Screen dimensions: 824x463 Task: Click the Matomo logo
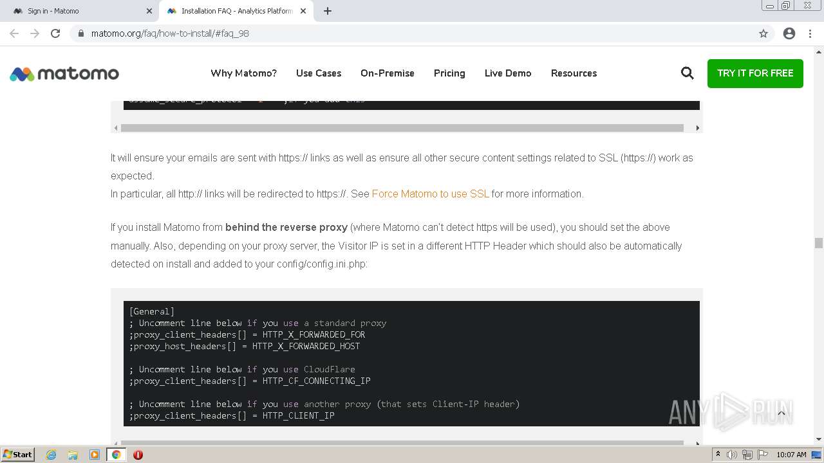pos(64,74)
